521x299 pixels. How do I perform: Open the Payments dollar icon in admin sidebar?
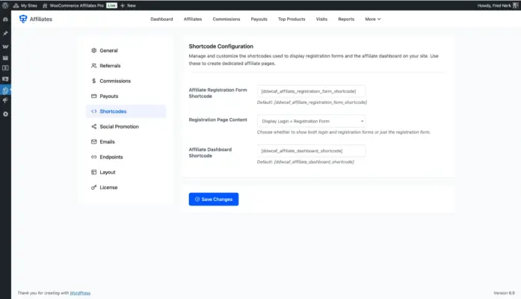(x=5, y=68)
